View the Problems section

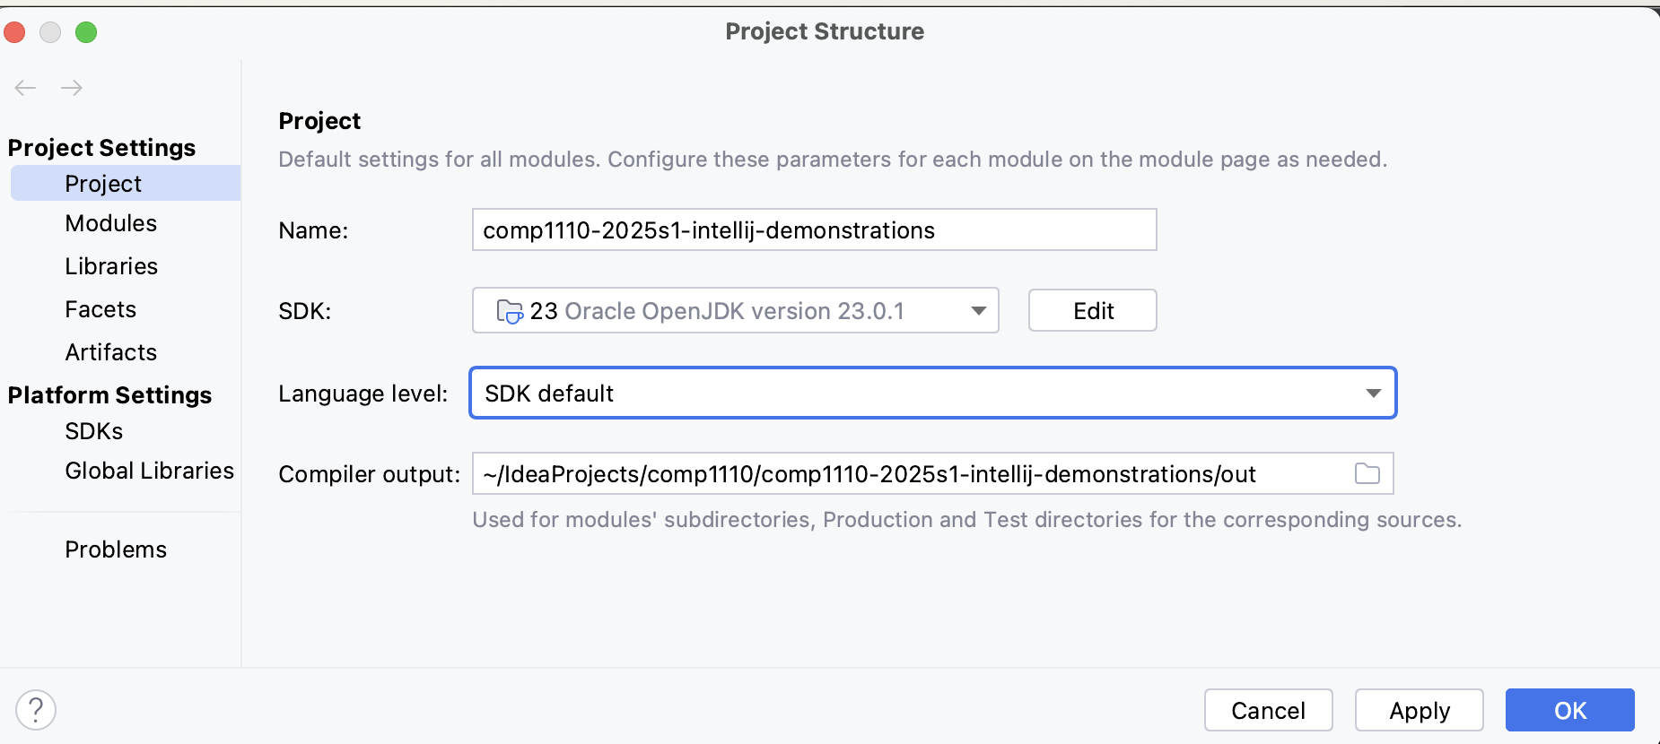(x=116, y=549)
